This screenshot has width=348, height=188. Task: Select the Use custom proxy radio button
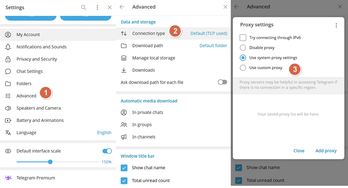tap(243, 68)
